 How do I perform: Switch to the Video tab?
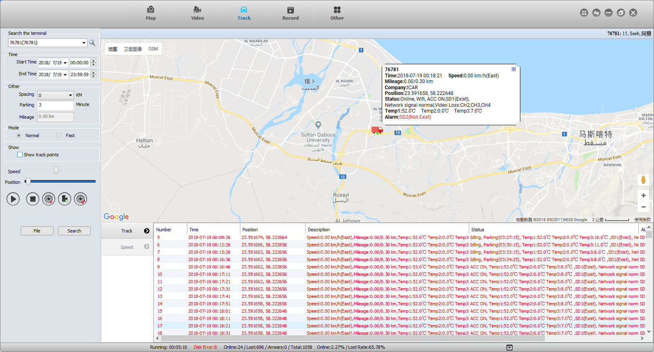[x=197, y=13]
